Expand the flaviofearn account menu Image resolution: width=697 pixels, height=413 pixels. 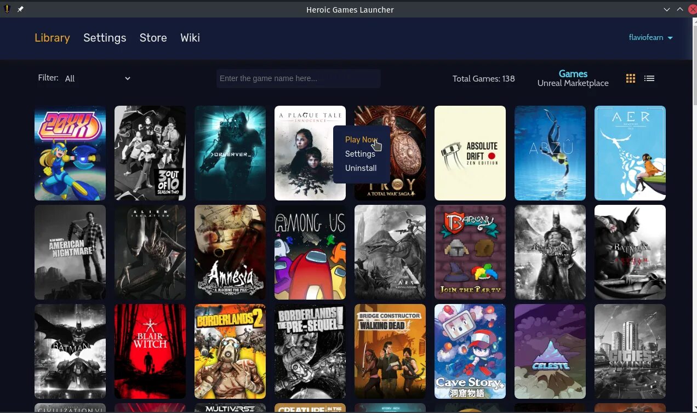click(x=650, y=38)
